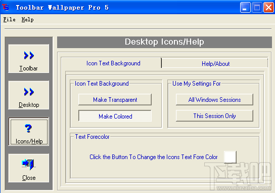Select the Icons/Help question mark button
The image size is (275, 193).
tap(29, 132)
